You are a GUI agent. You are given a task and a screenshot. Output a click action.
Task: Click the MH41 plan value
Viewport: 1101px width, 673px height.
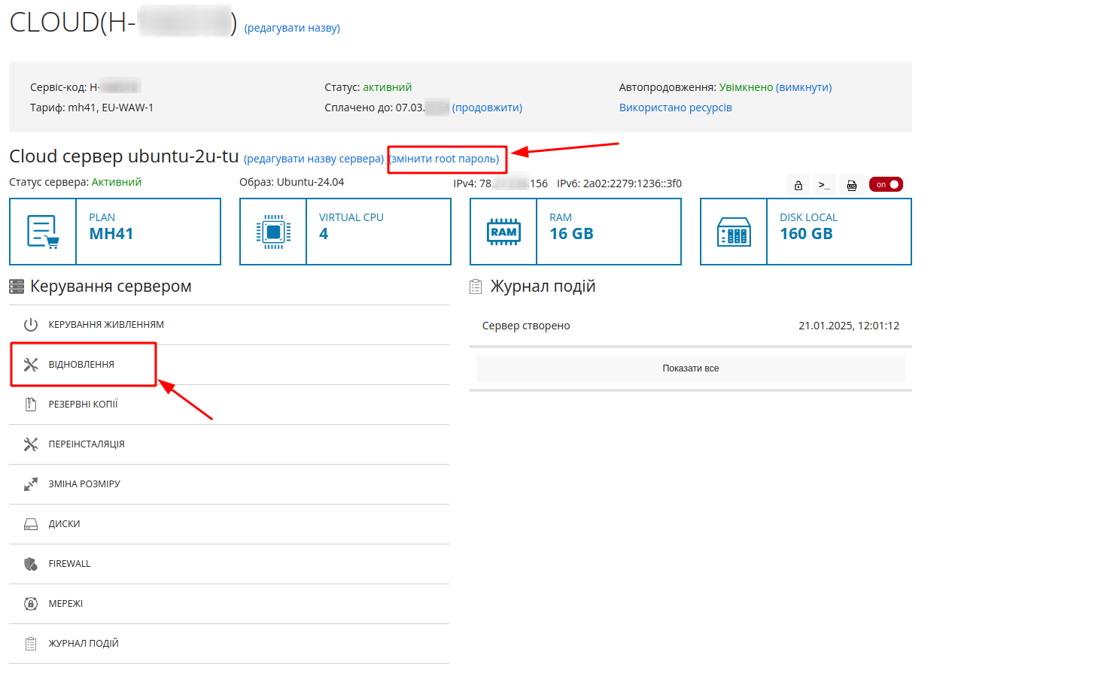111,234
